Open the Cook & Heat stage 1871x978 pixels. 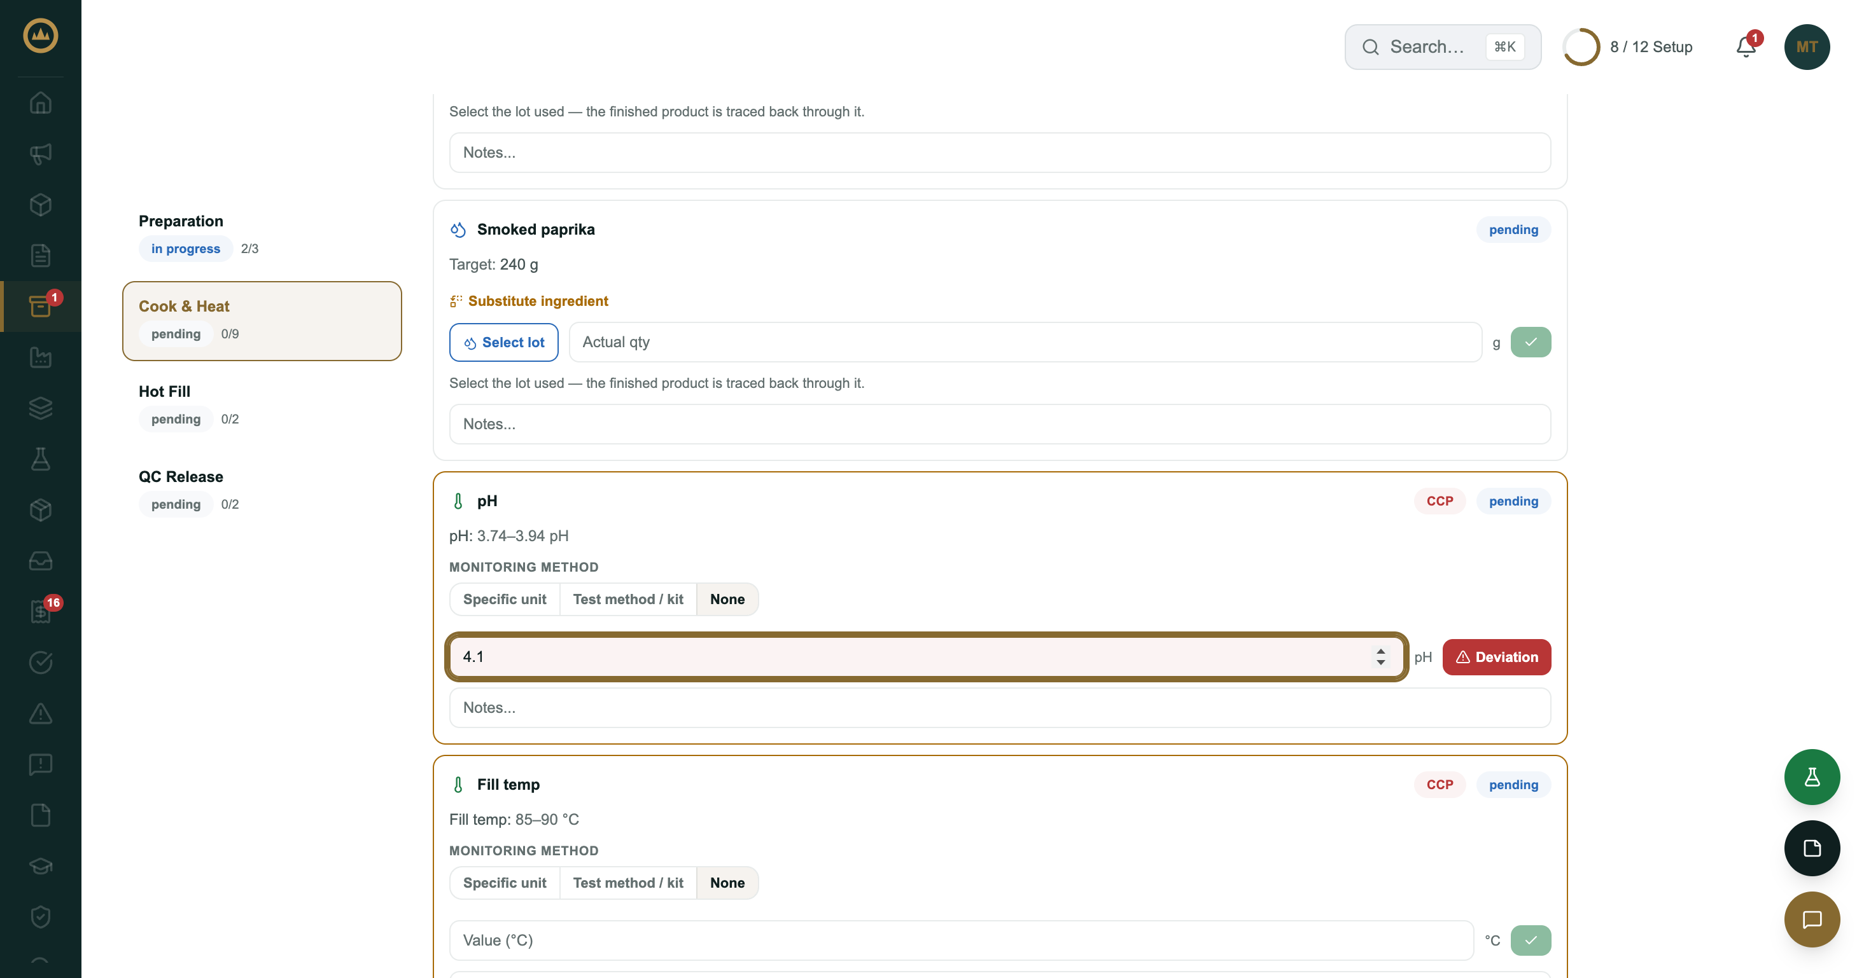[x=262, y=321]
